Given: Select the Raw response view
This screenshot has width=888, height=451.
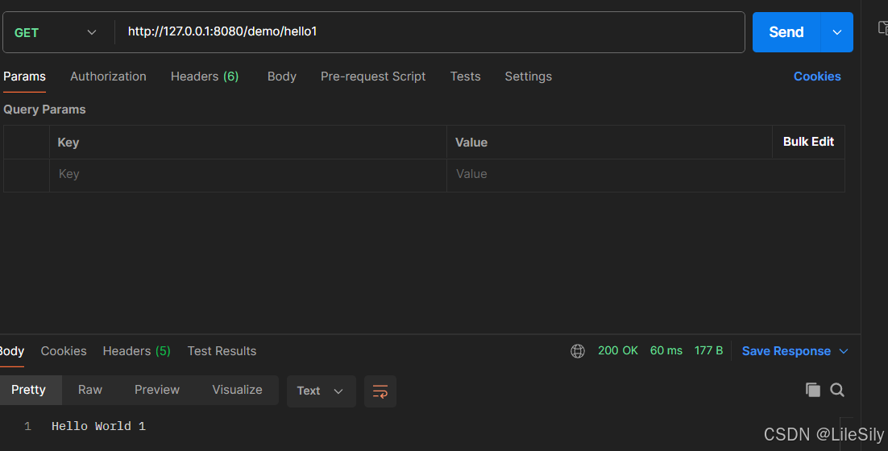Looking at the screenshot, I should (90, 390).
